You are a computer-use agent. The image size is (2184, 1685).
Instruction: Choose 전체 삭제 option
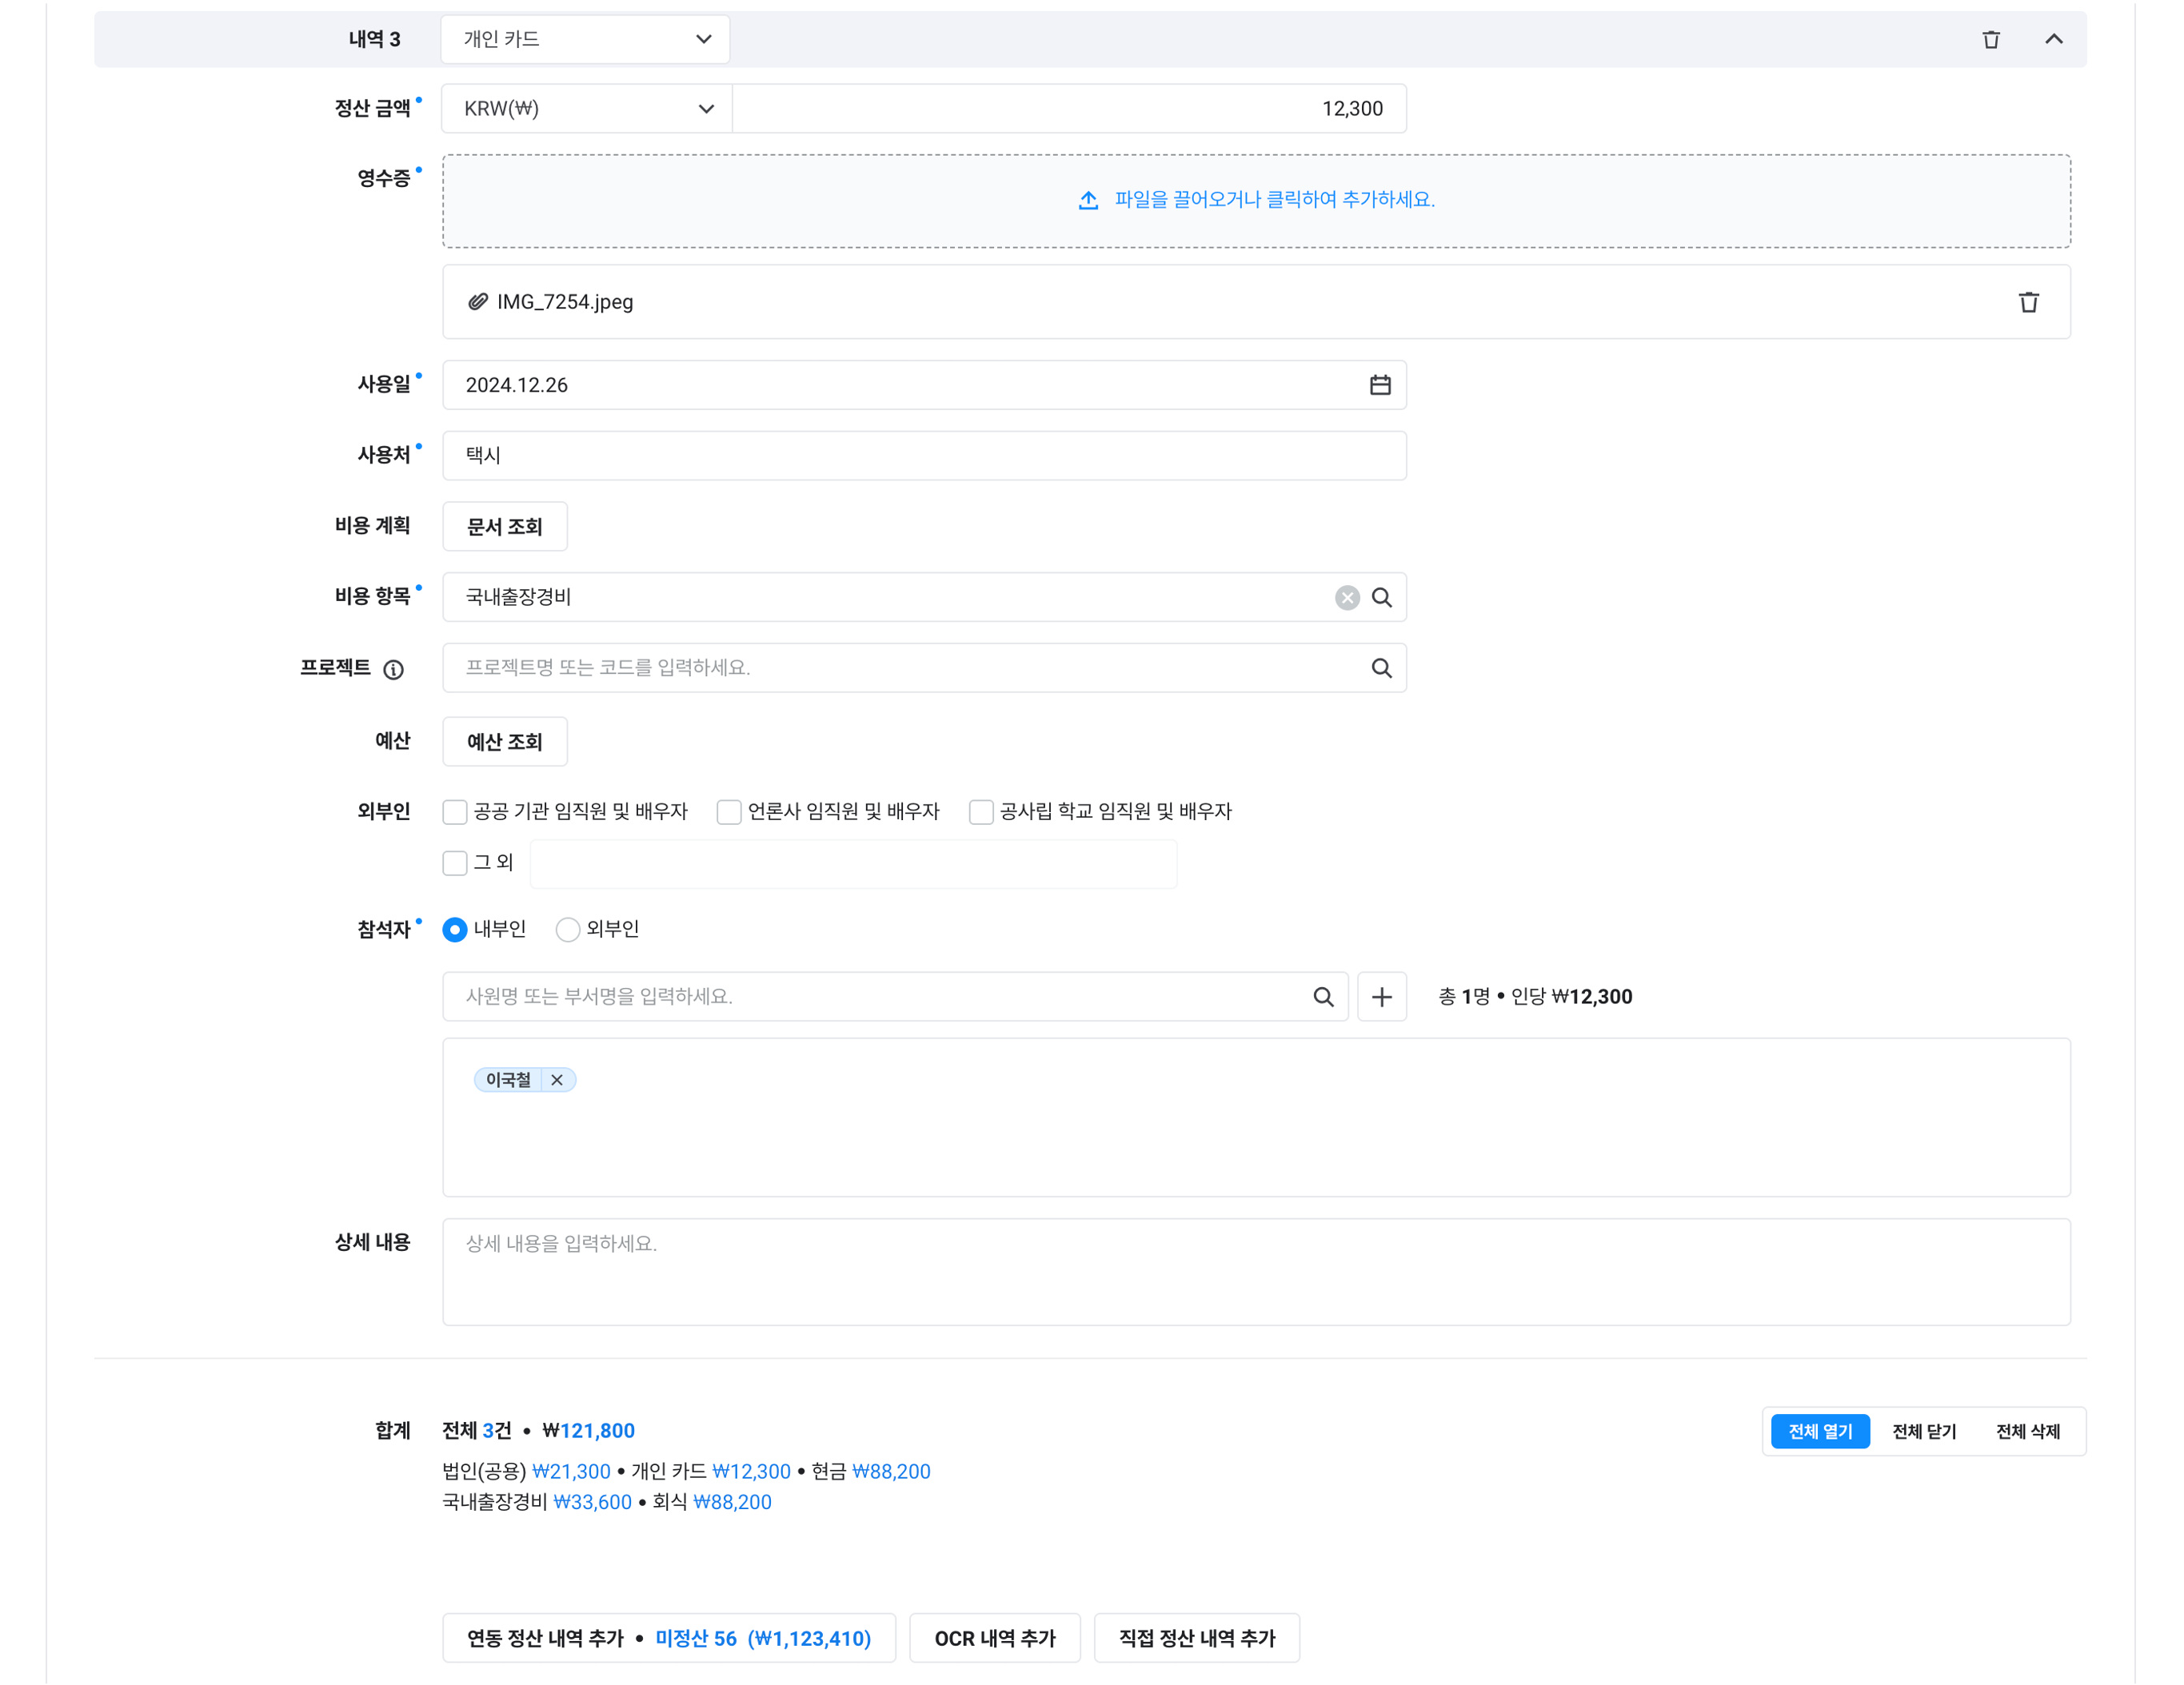pyautogui.click(x=2027, y=1431)
